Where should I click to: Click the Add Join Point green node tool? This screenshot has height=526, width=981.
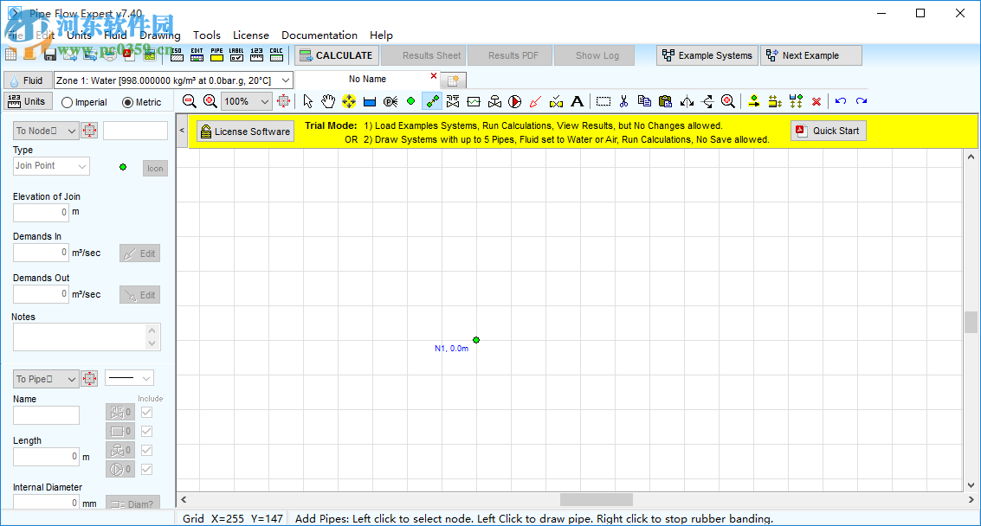coord(410,101)
